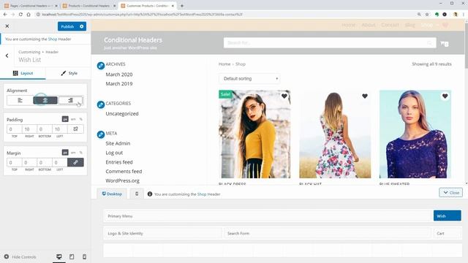
Task: Open publish settings gear next to Publish
Action: 81,26
